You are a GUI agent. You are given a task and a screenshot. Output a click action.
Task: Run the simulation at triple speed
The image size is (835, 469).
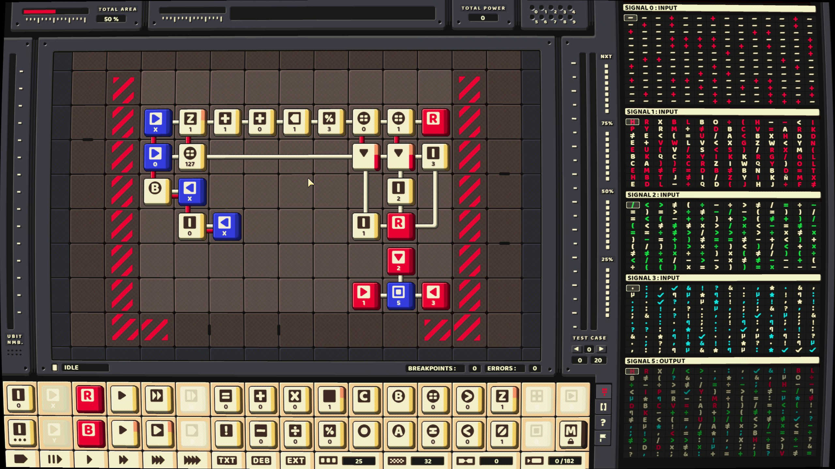tap(158, 460)
